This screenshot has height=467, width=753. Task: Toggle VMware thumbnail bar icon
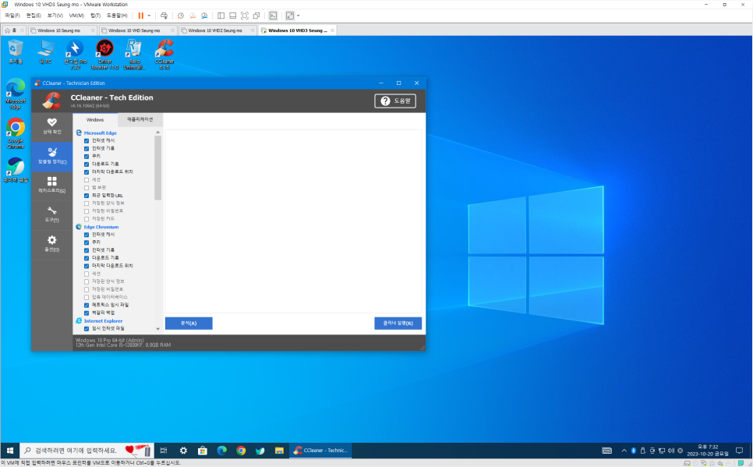point(232,16)
